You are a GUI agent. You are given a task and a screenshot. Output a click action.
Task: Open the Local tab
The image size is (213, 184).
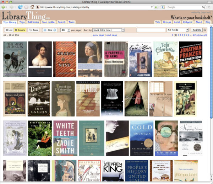(x=177, y=22)
